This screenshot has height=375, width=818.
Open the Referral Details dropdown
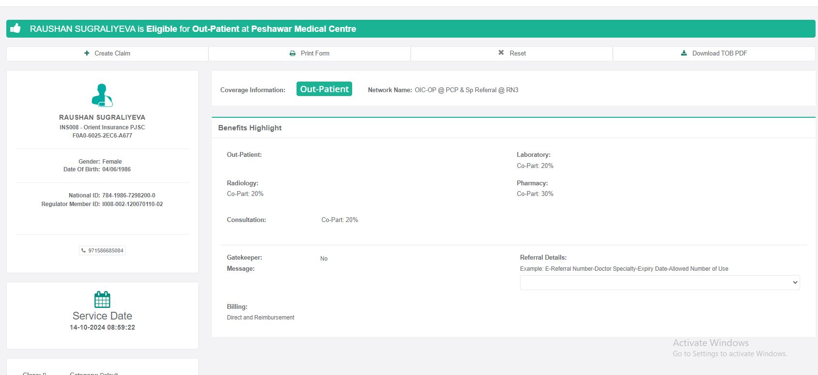click(659, 282)
